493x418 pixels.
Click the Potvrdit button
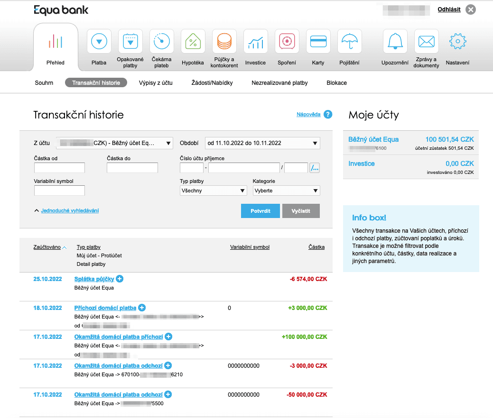tap(260, 211)
